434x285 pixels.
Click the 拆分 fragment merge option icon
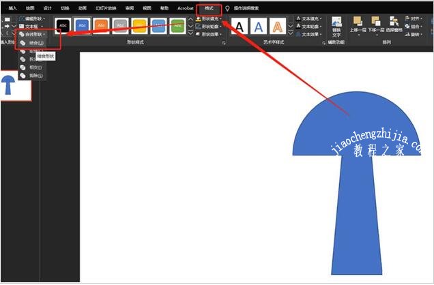23,59
